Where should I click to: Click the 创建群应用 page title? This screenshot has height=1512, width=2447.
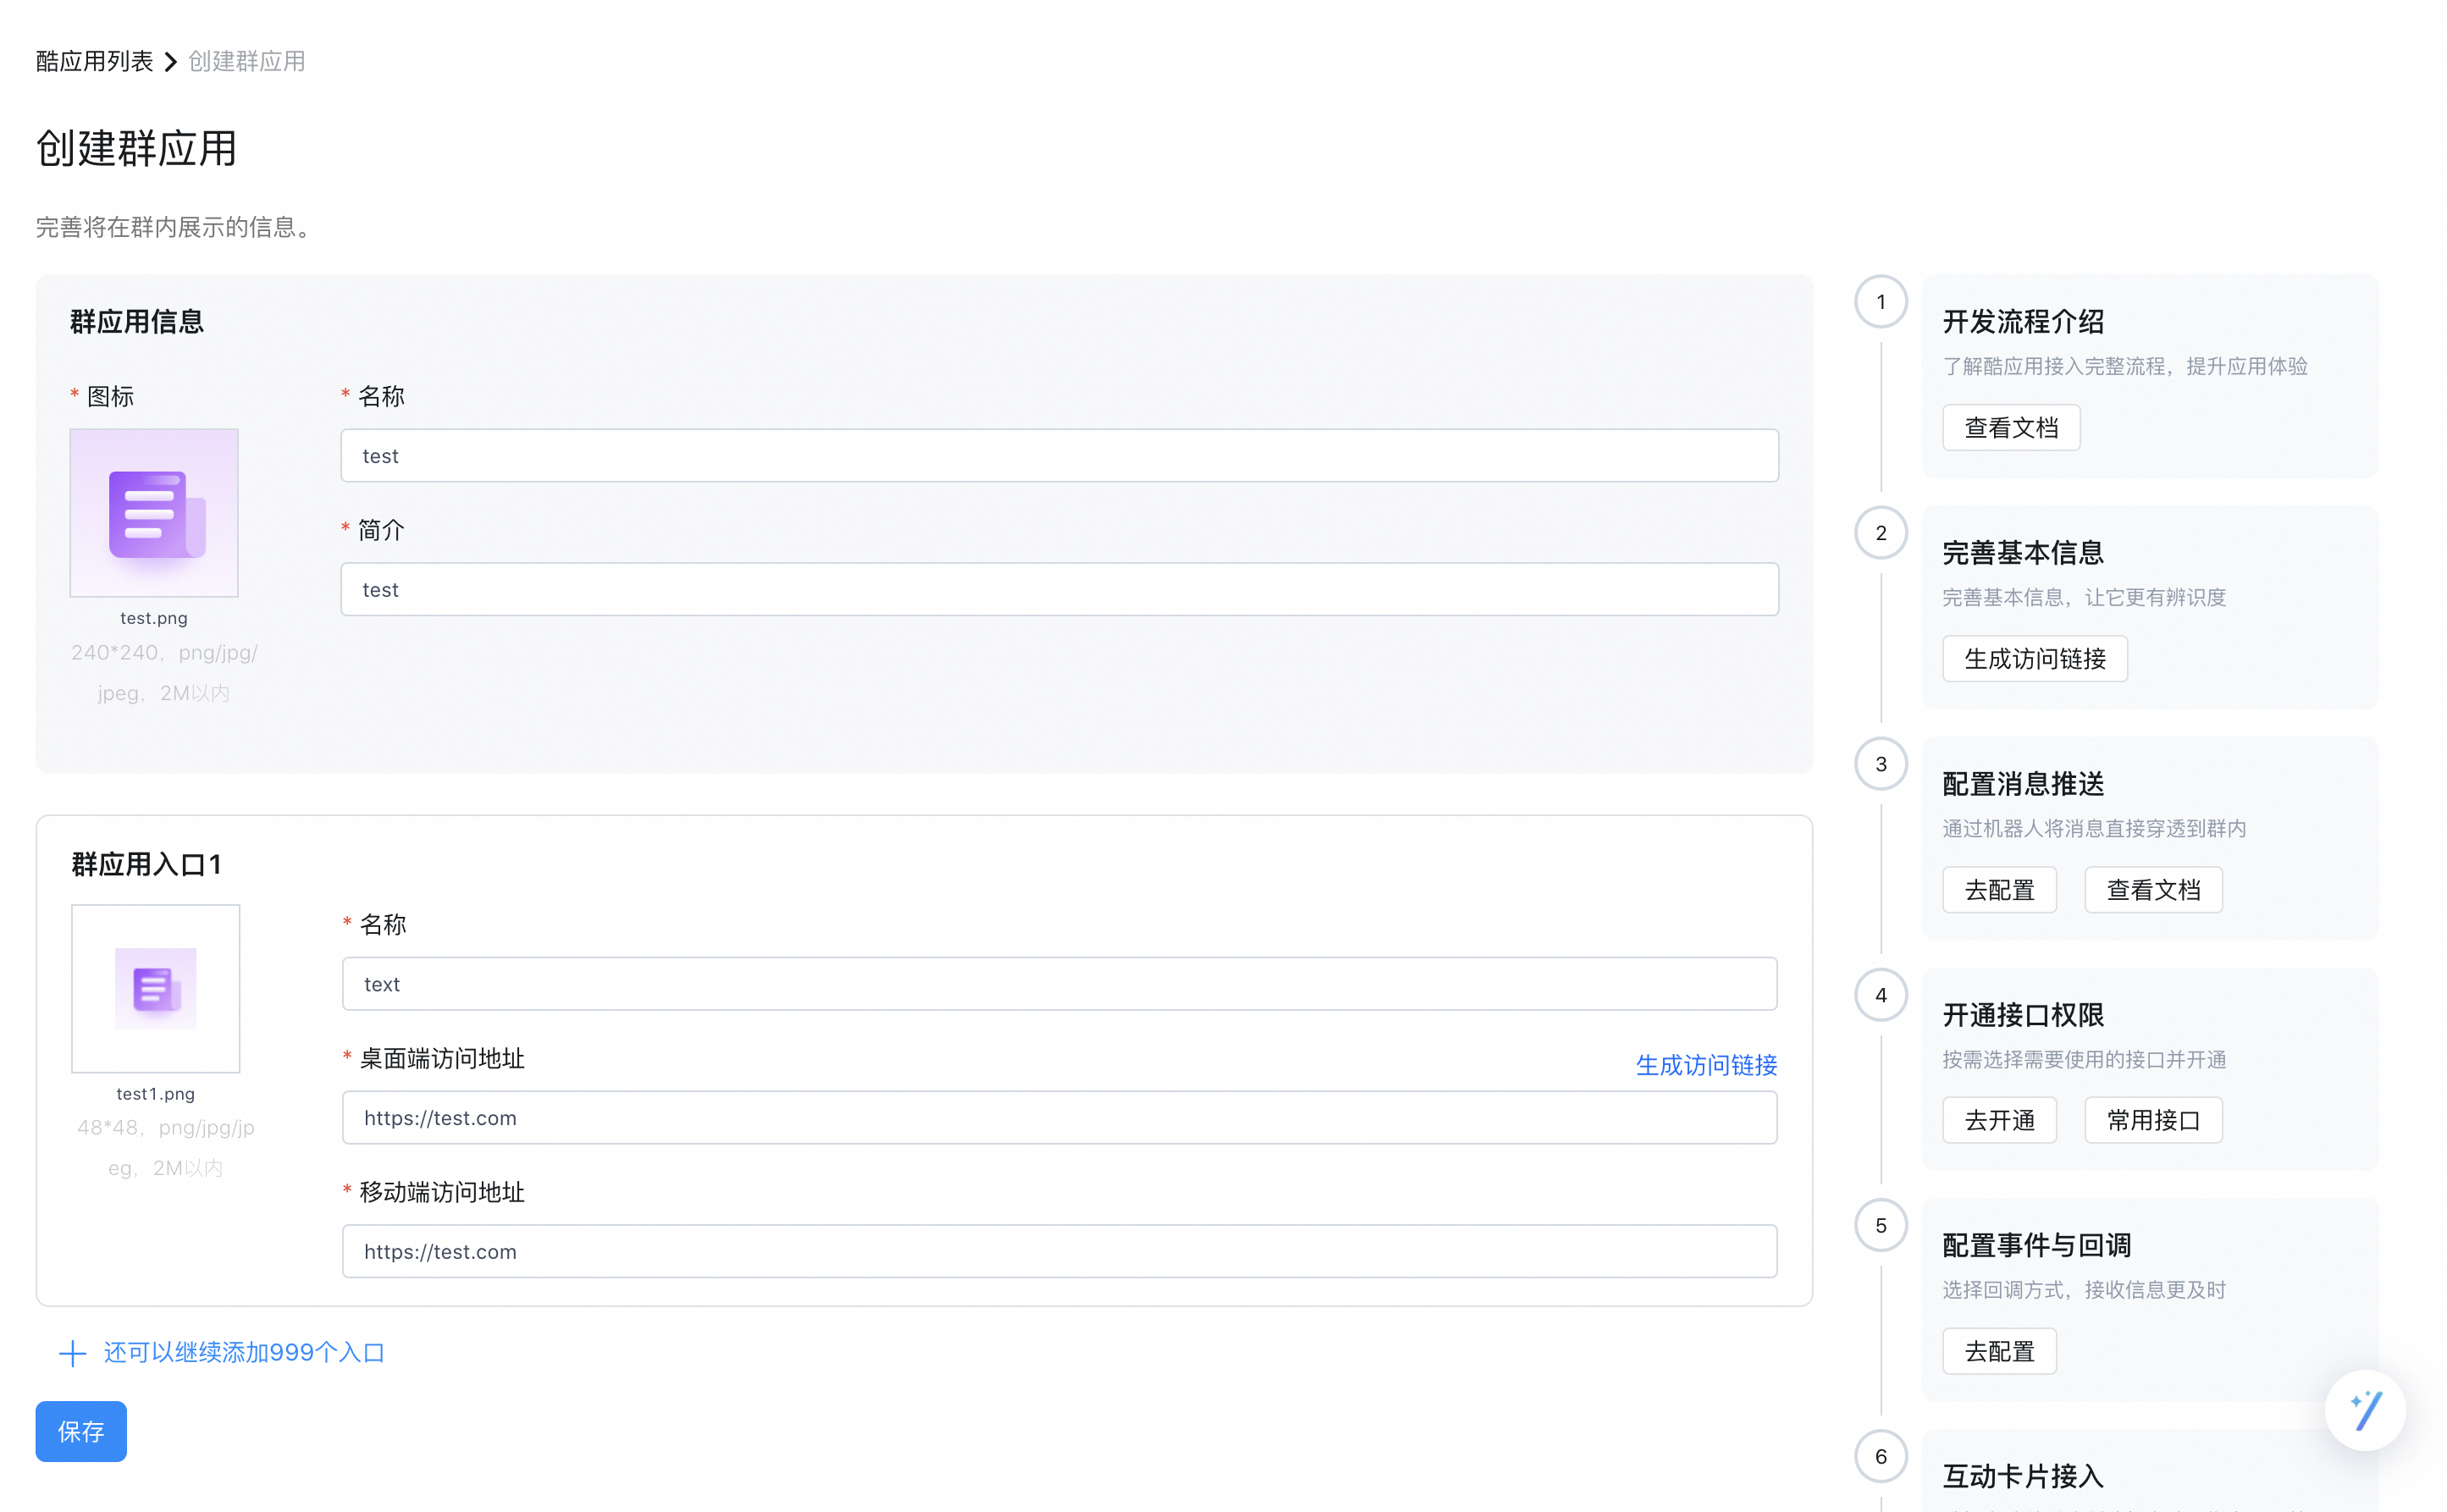137,149
